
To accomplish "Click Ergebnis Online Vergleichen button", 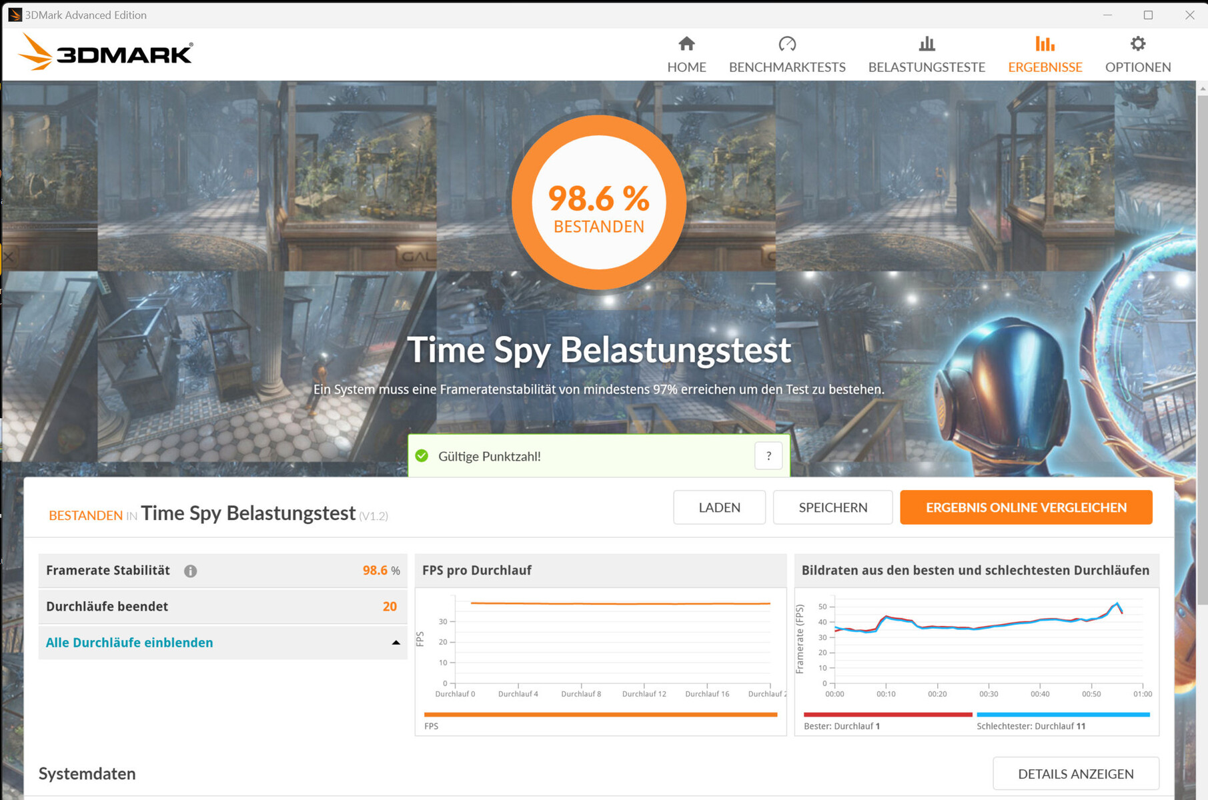I will pos(1026,507).
